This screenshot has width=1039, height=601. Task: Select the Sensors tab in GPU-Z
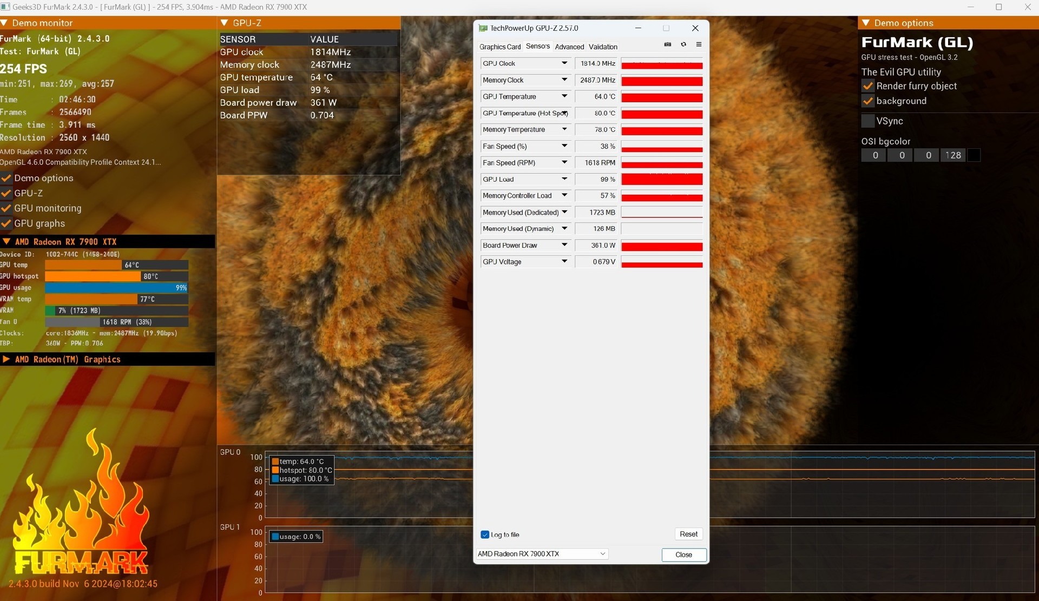pyautogui.click(x=538, y=47)
